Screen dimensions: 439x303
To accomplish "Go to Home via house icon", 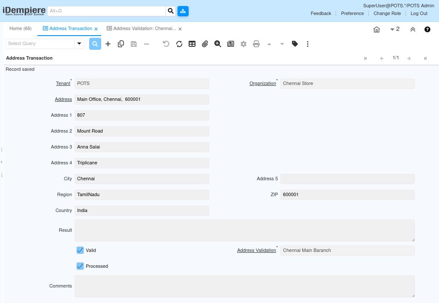I will [x=377, y=30].
